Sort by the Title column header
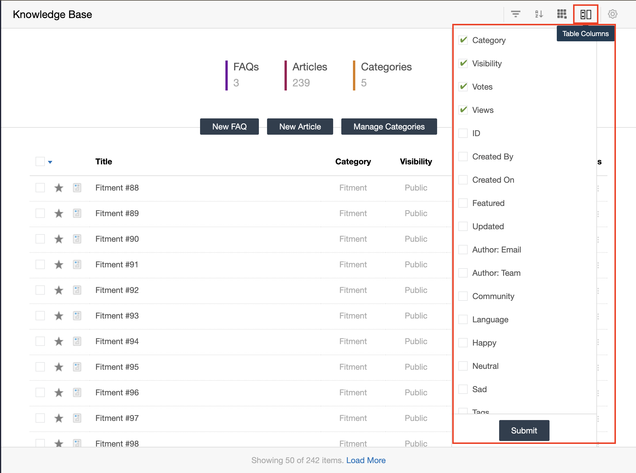 pyautogui.click(x=104, y=161)
